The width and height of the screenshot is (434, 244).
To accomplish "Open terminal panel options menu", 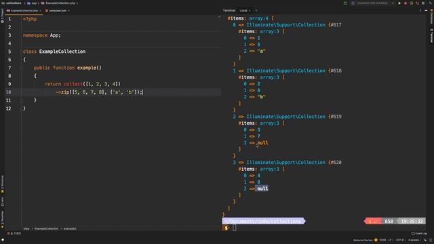I will 420,11.
